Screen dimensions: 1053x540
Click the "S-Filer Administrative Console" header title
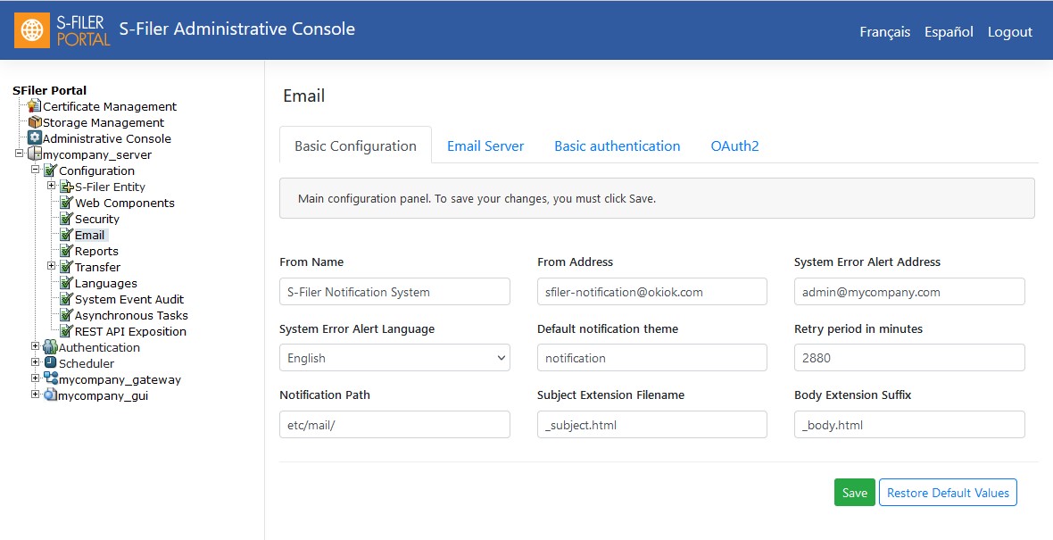(237, 29)
